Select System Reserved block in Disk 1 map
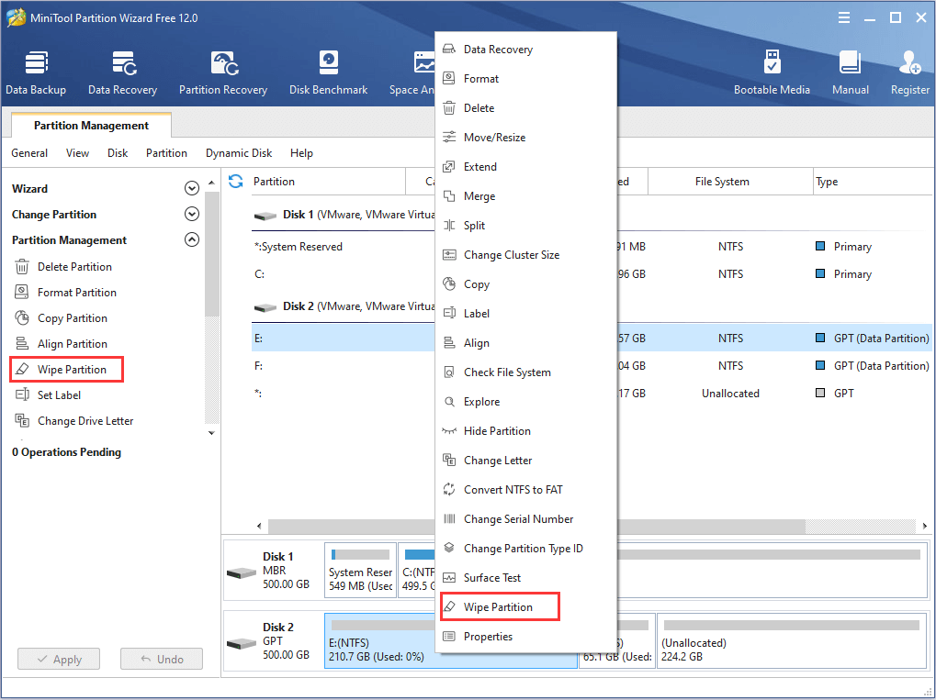 coord(361,570)
